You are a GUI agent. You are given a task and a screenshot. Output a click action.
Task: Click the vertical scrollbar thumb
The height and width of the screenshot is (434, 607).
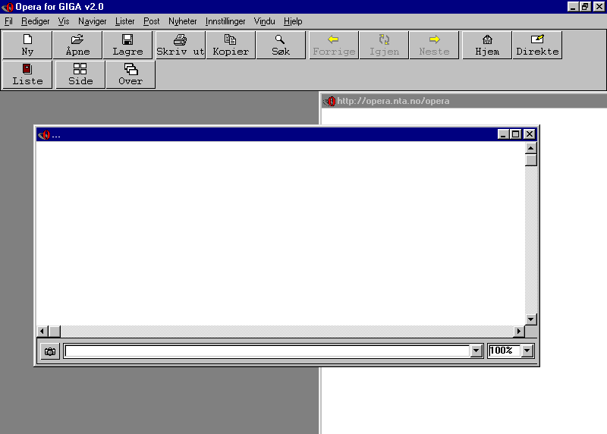[530, 160]
